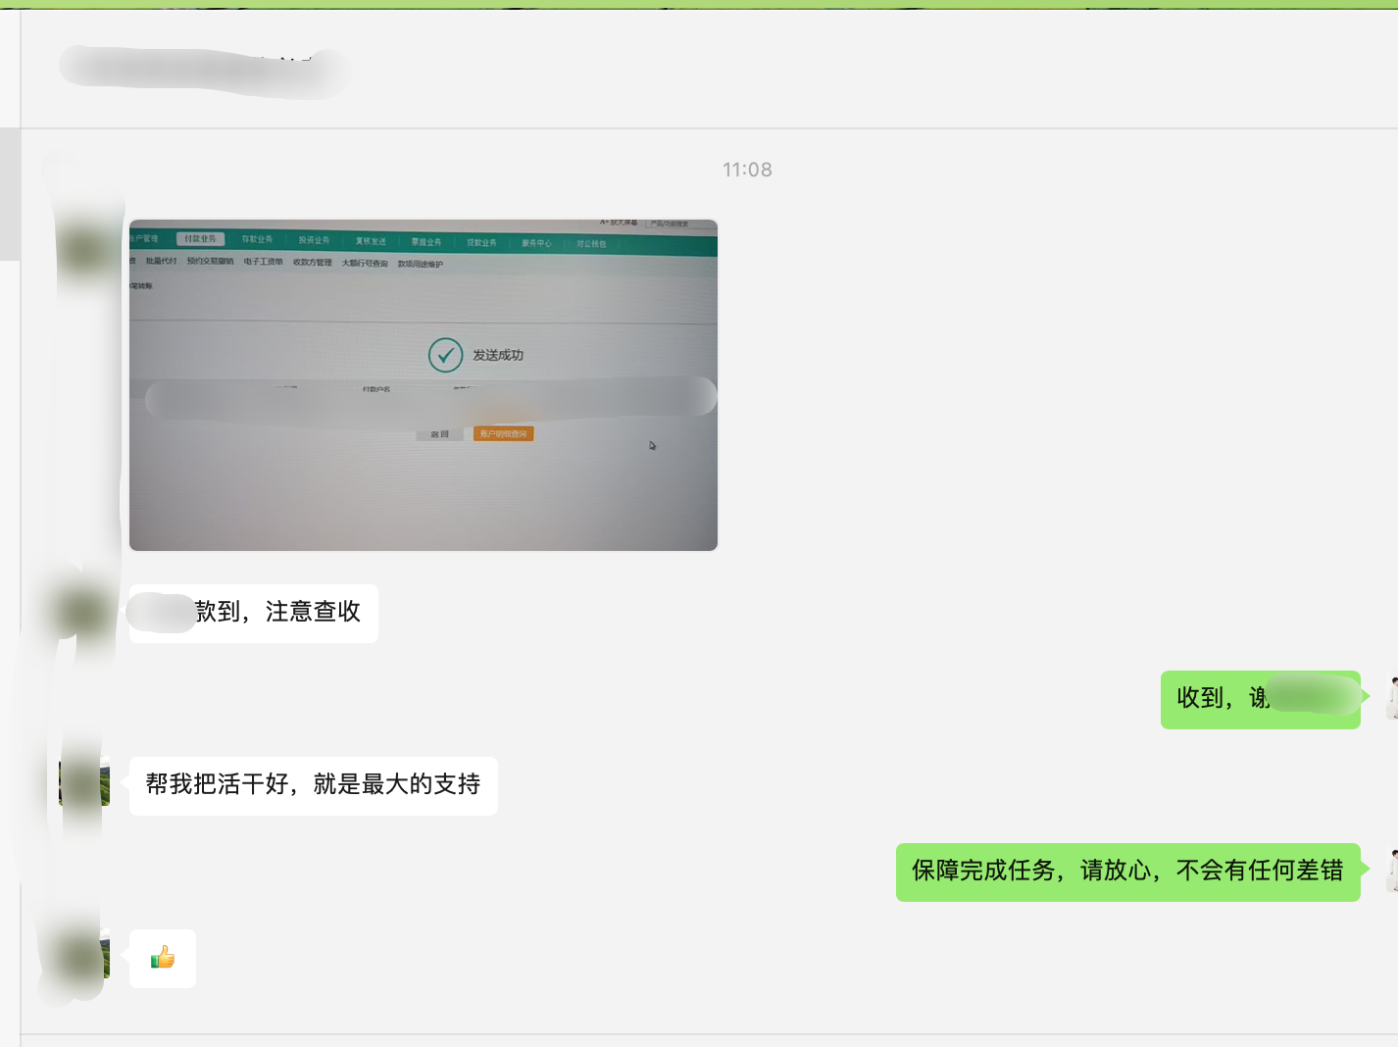Click the green 发送成功 checkmark icon
This screenshot has height=1047, width=1398.
click(x=446, y=355)
